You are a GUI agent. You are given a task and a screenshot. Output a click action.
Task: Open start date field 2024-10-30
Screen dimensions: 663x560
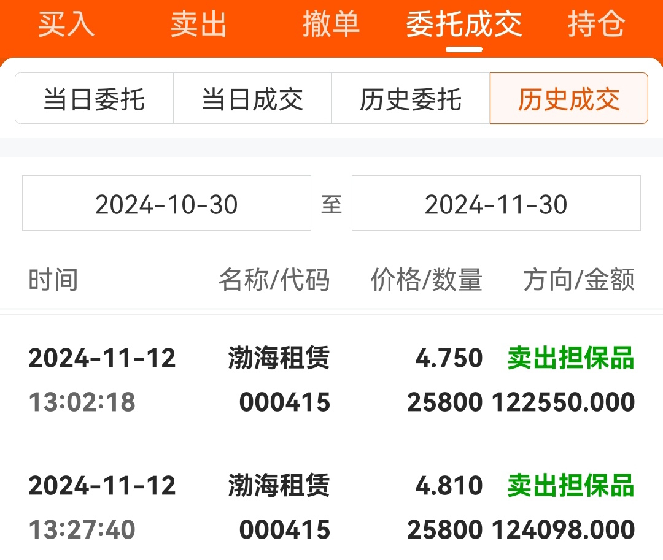tap(166, 203)
